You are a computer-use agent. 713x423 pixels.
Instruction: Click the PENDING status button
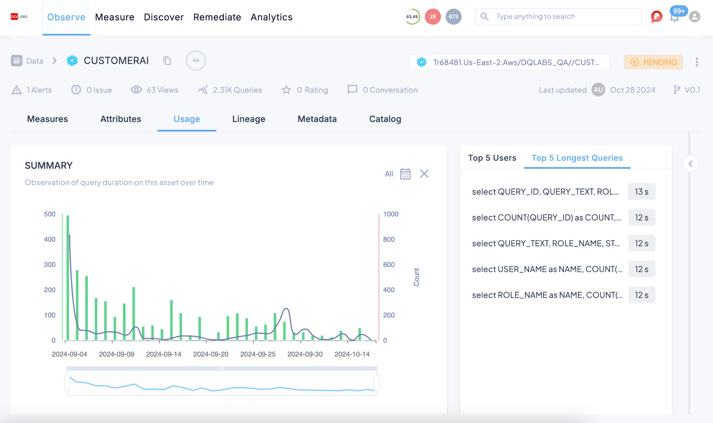click(x=653, y=62)
